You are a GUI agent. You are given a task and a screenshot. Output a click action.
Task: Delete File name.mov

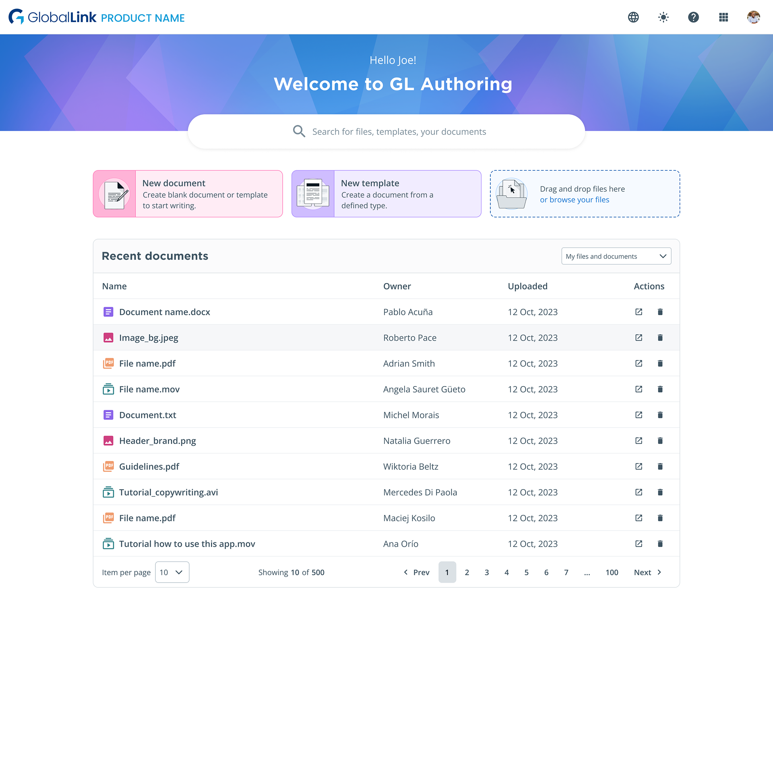(x=660, y=389)
